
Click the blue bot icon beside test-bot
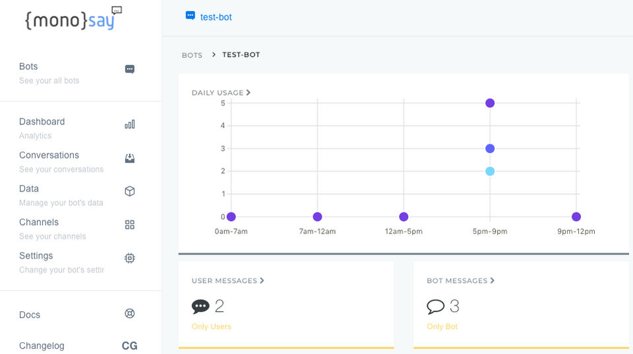[x=190, y=16]
